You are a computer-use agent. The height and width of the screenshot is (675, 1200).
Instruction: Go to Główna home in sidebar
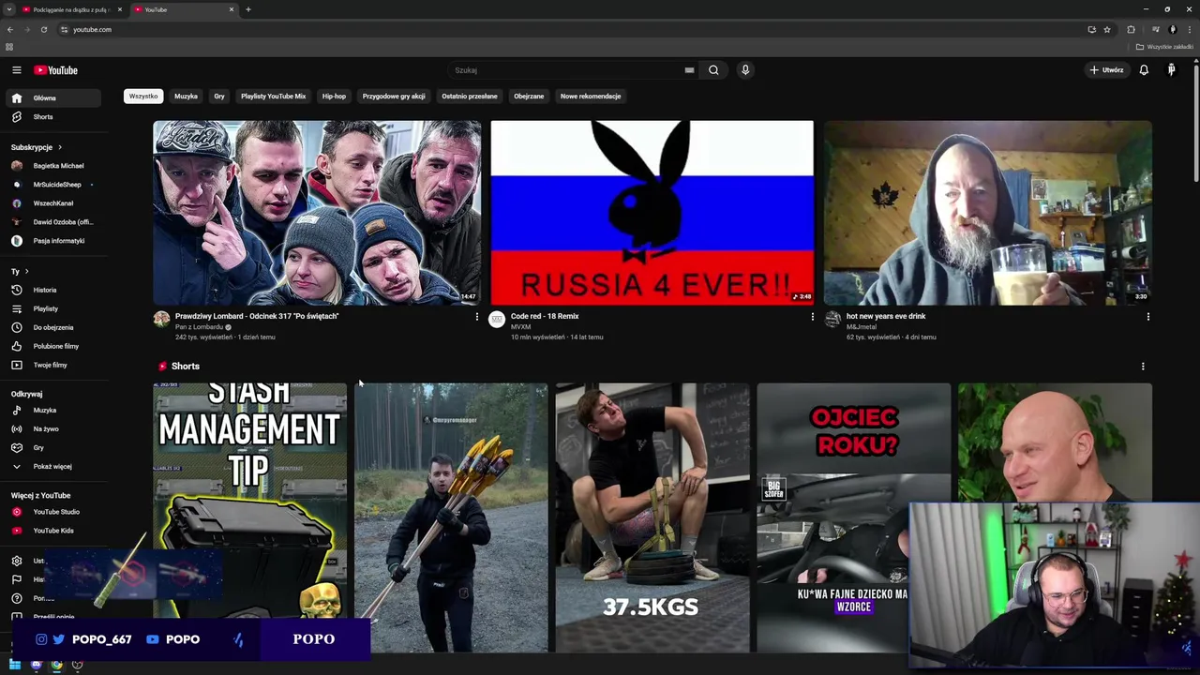click(x=53, y=97)
